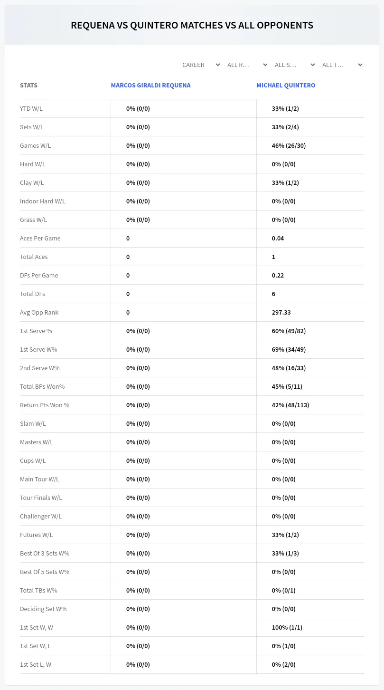Open Marcos Giraldi Requena's player link

point(150,86)
